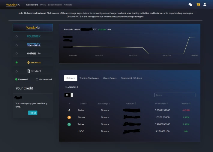Click Stellar price 0.0589139200
Viewport: 213px width, 152px height.
[x=162, y=110]
